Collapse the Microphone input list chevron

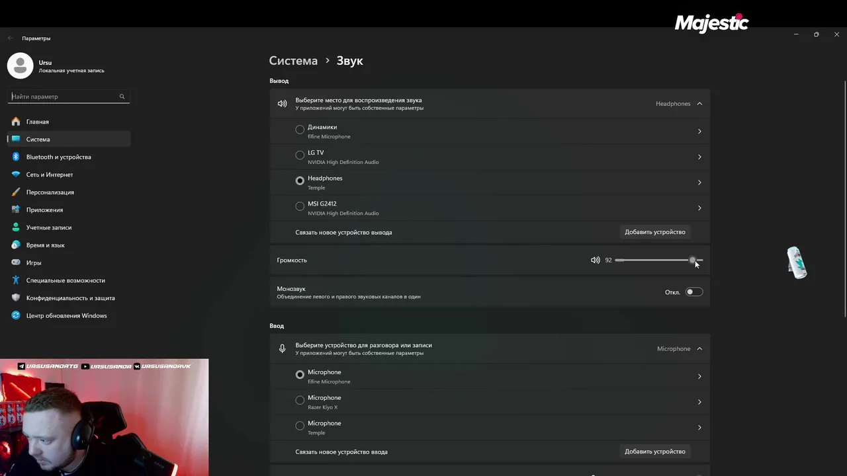[x=699, y=349]
